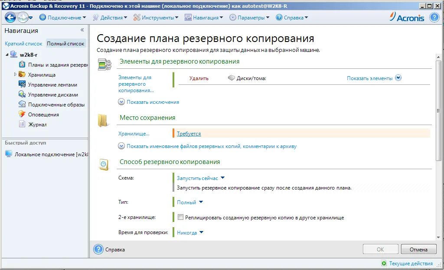This screenshot has height=270, width=444.
Task: Open the Действия menu
Action: [x=110, y=17]
